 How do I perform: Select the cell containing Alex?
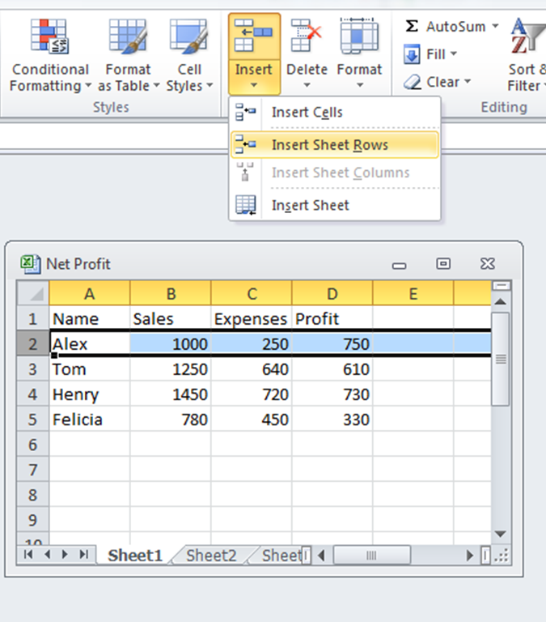click(x=90, y=343)
